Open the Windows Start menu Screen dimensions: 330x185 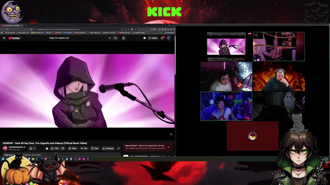tap(3, 159)
